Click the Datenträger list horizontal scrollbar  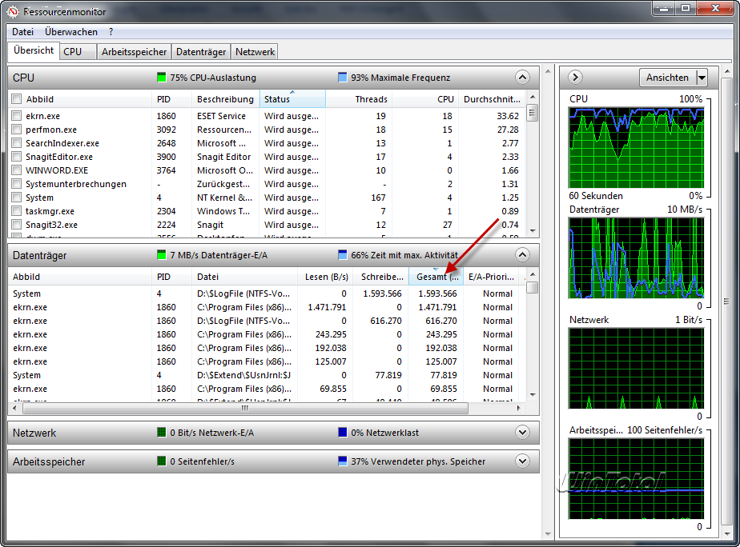[264, 408]
